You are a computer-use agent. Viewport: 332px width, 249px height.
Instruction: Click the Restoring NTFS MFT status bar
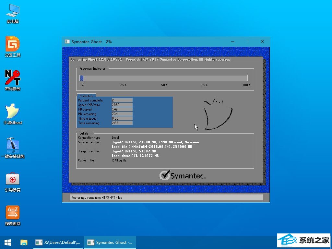click(167, 197)
